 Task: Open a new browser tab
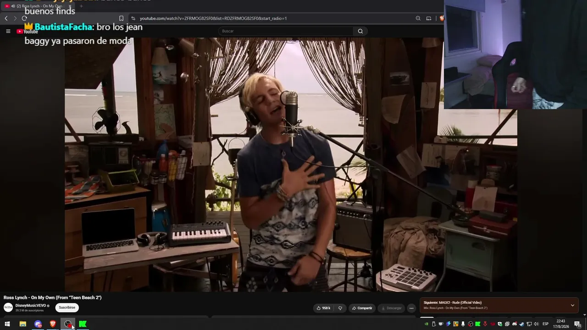[81, 6]
